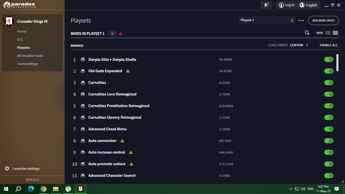345x194 pixels.
Task: Toggle Carnalitas Love Reimagined mod
Action: 329,94
